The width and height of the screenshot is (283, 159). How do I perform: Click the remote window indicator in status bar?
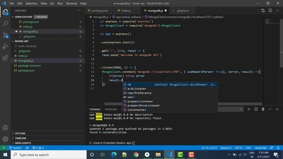(4, 148)
